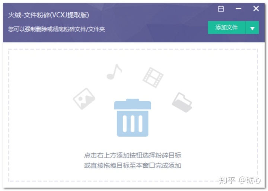268x191 pixels.
Task: Close the 火绒 文件粉碎 window
Action: tap(256, 9)
